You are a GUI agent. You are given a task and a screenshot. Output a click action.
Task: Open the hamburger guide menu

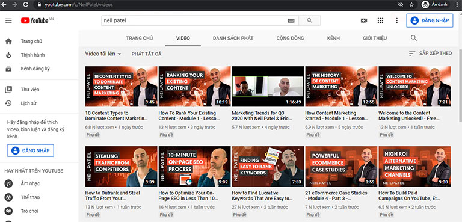(8, 20)
